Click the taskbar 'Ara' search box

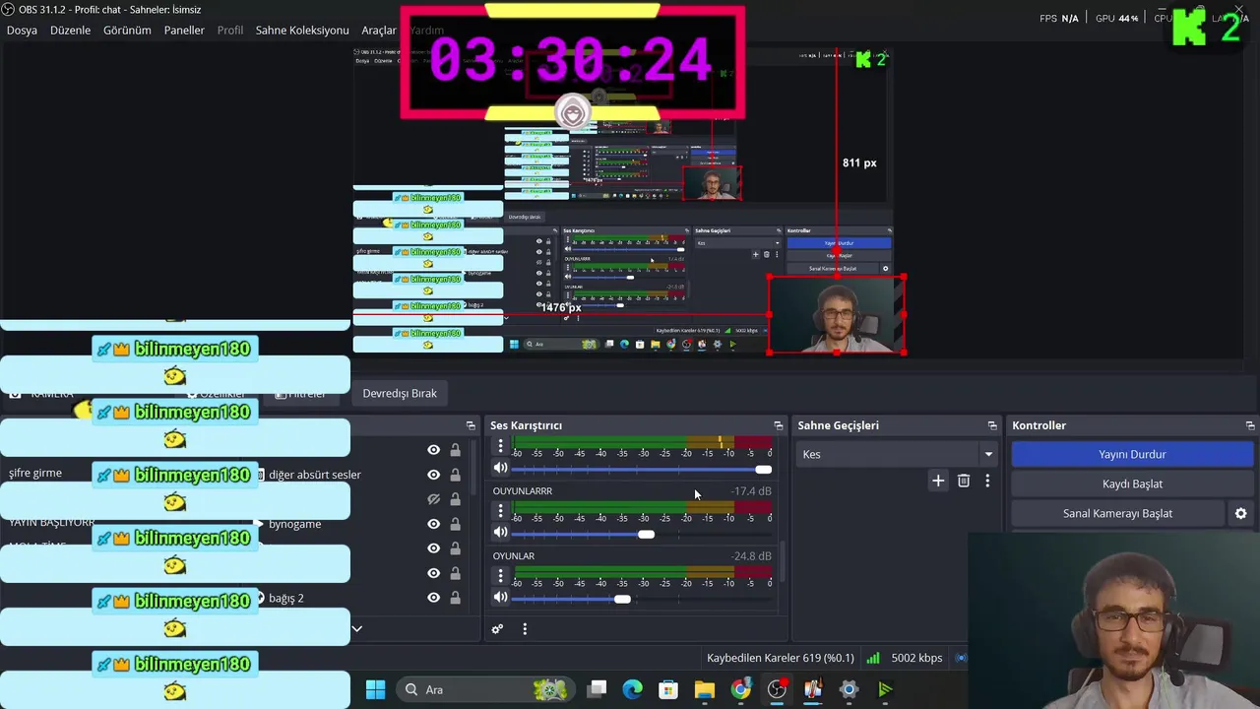click(487, 689)
